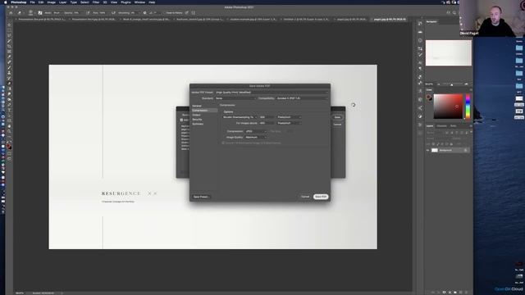
Task: Click Cancel in Save Adobe PDF dialog
Action: click(305, 197)
